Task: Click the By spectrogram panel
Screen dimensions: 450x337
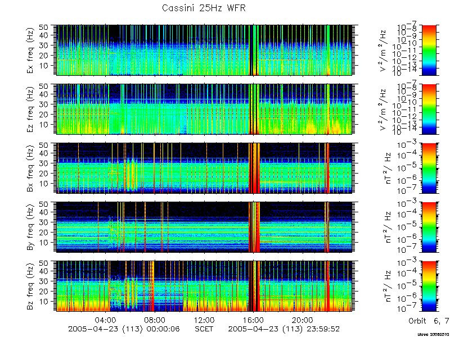Action: pos(204,227)
